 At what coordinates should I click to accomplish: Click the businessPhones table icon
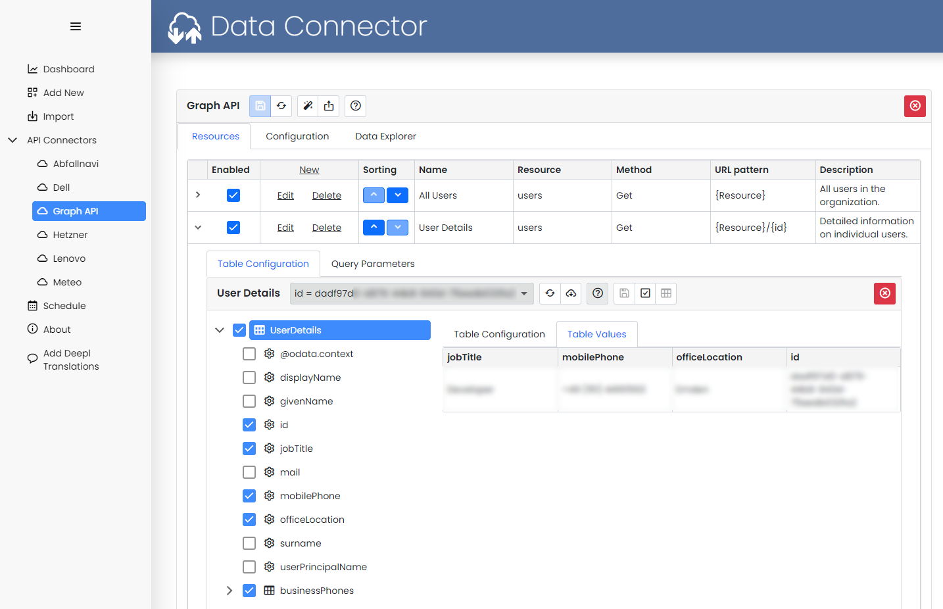click(x=269, y=591)
